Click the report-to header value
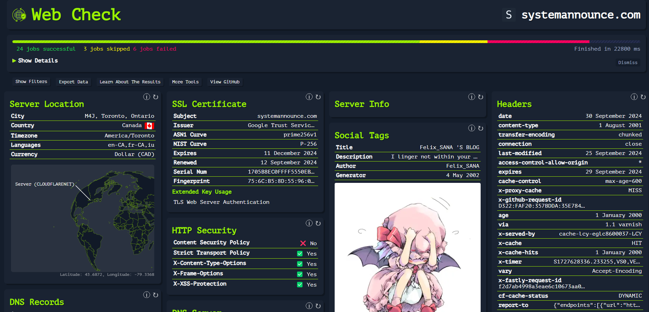The height and width of the screenshot is (312, 649). (597, 305)
